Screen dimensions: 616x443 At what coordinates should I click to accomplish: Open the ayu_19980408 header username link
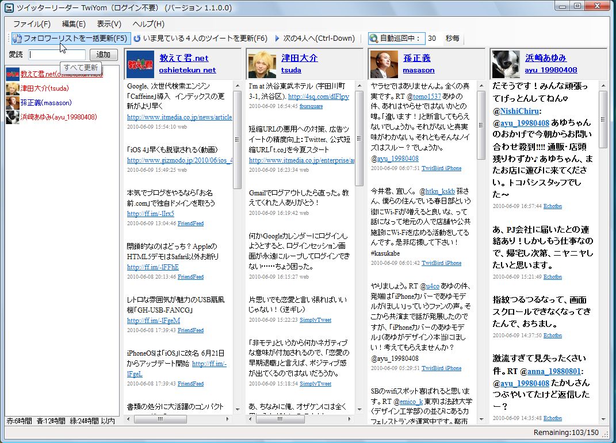point(551,70)
